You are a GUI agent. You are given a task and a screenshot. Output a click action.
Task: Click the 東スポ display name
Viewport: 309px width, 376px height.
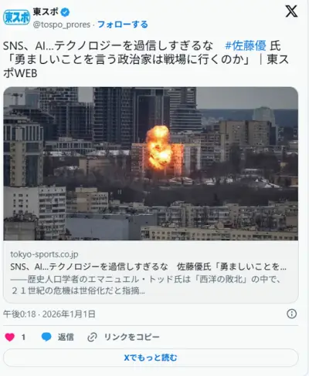[x=46, y=12]
